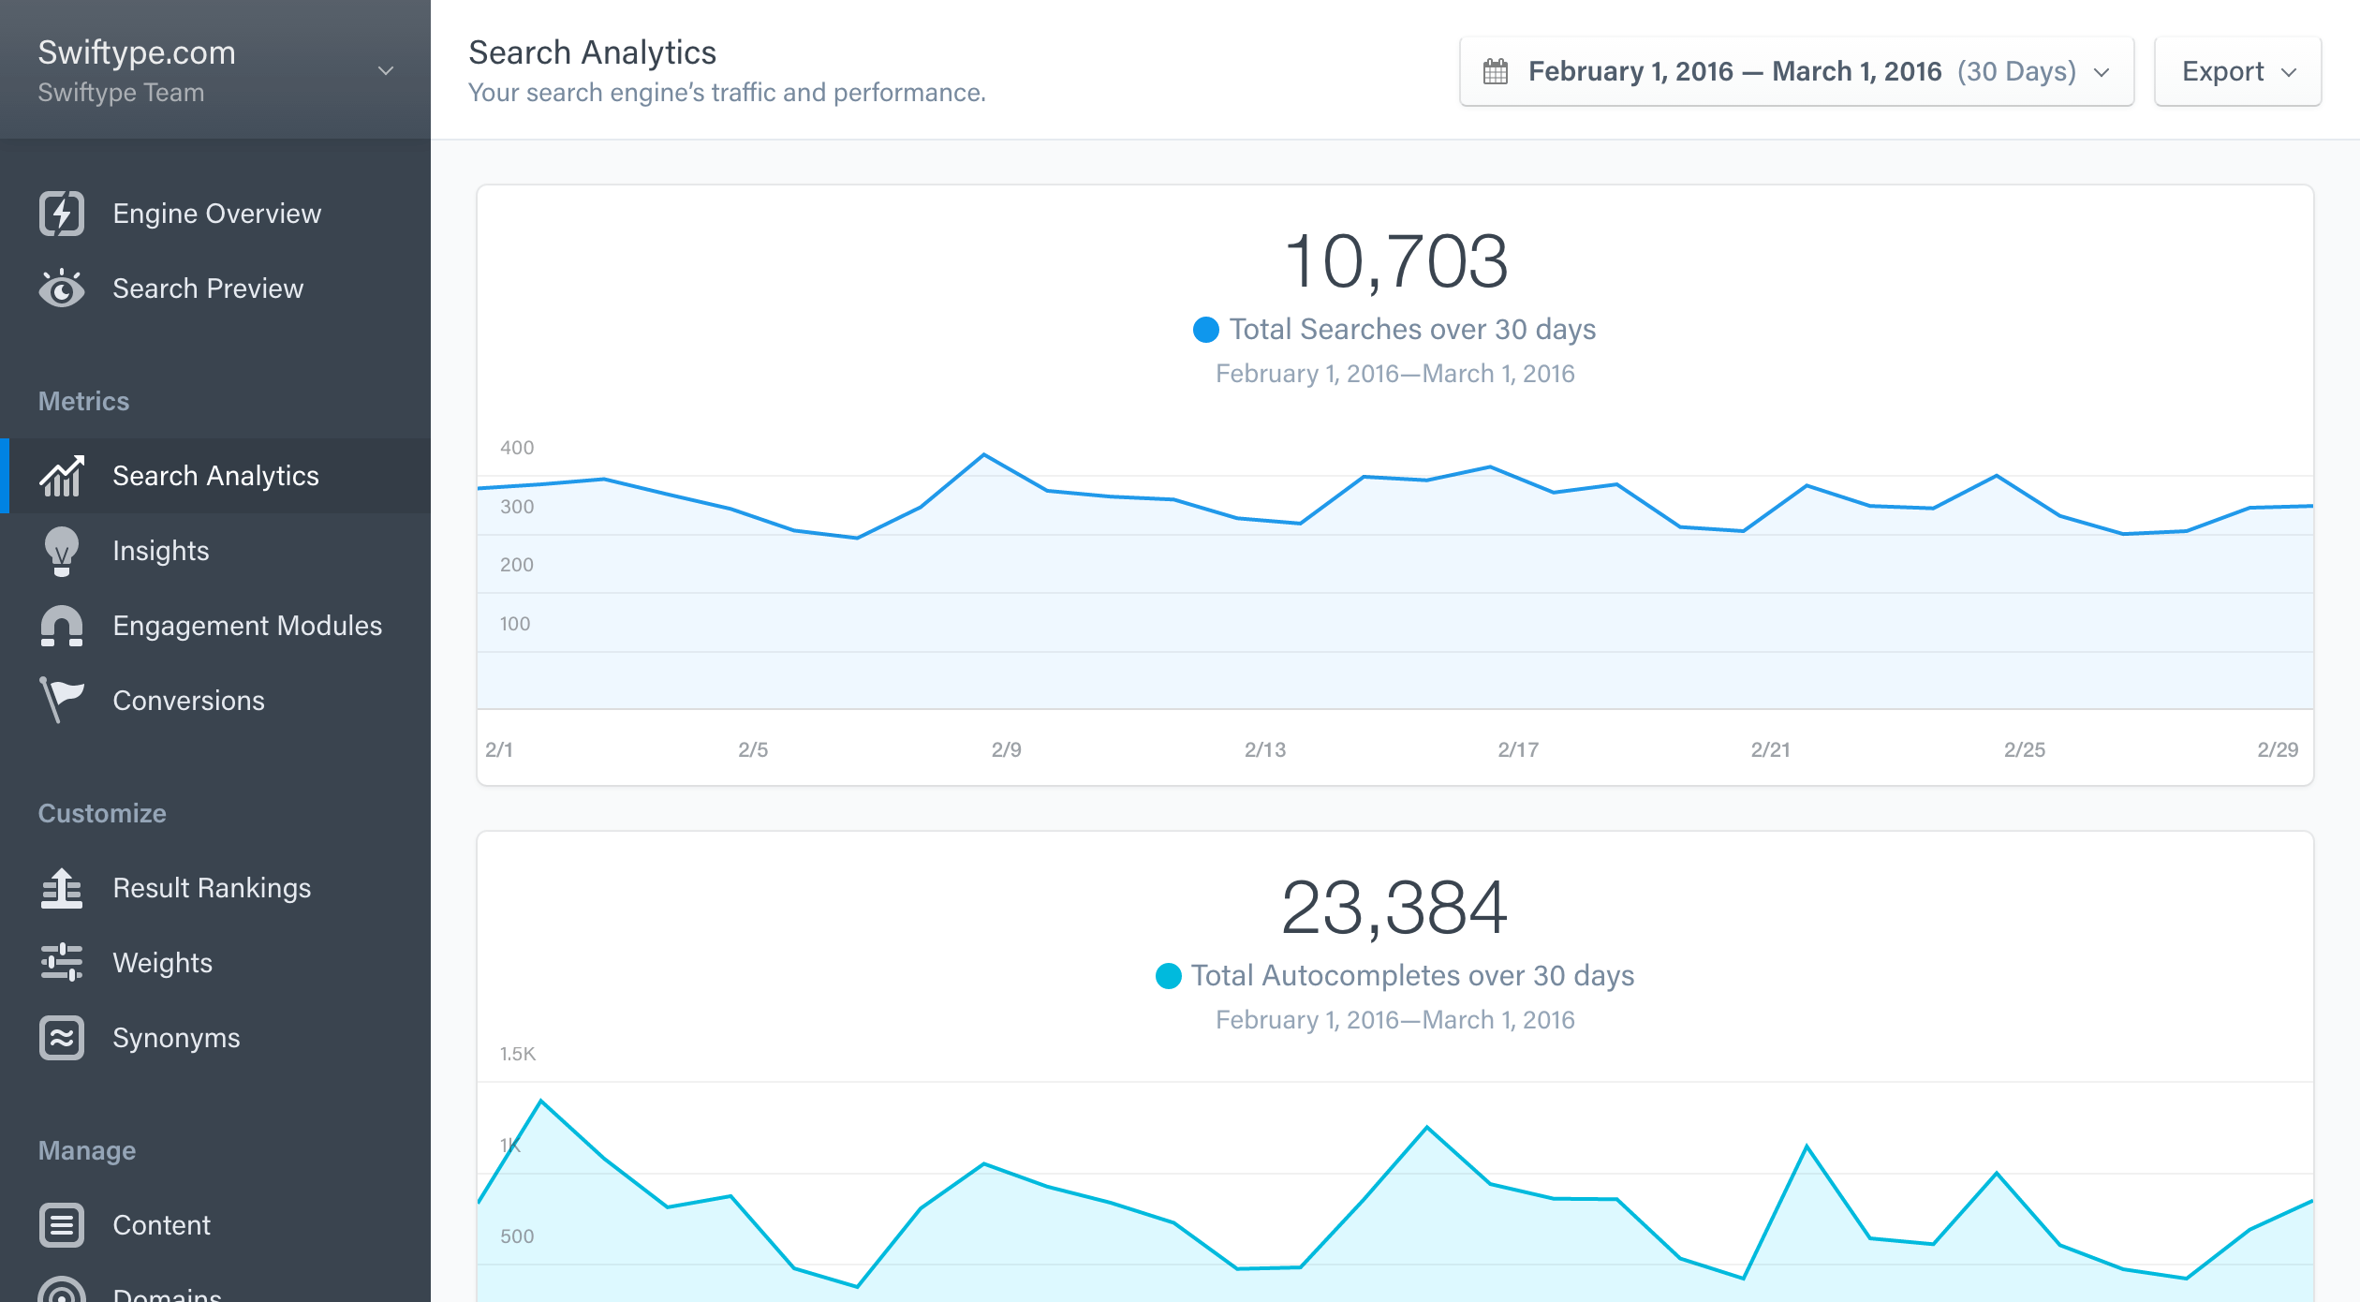Toggle the Total Searches blue legend dot
Image resolution: width=2360 pixels, height=1302 pixels.
[1206, 330]
